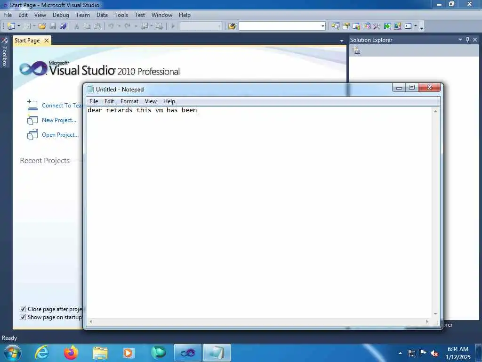Click the Save floppy disk toolbar icon

pyautogui.click(x=53, y=26)
